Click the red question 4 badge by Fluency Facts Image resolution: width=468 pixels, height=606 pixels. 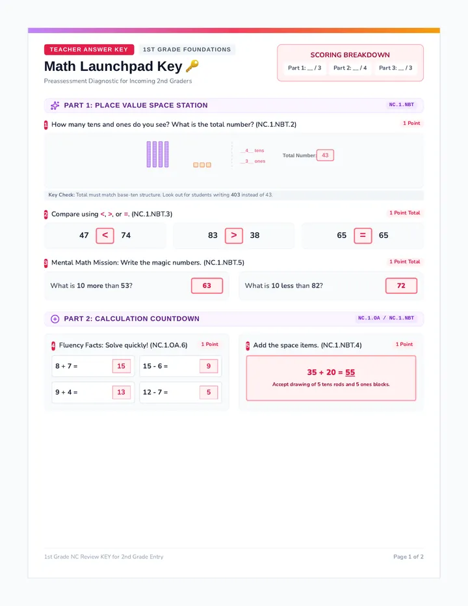pos(53,345)
